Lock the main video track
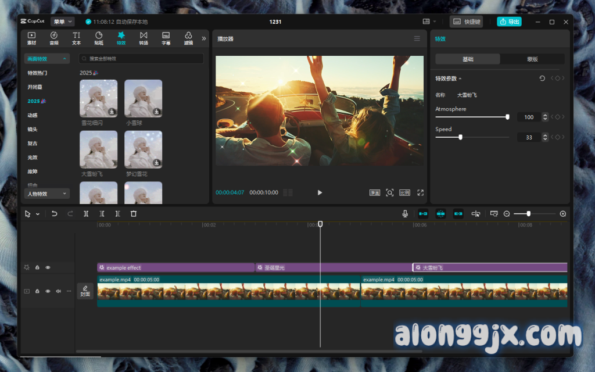This screenshot has height=372, width=595. pyautogui.click(x=37, y=291)
